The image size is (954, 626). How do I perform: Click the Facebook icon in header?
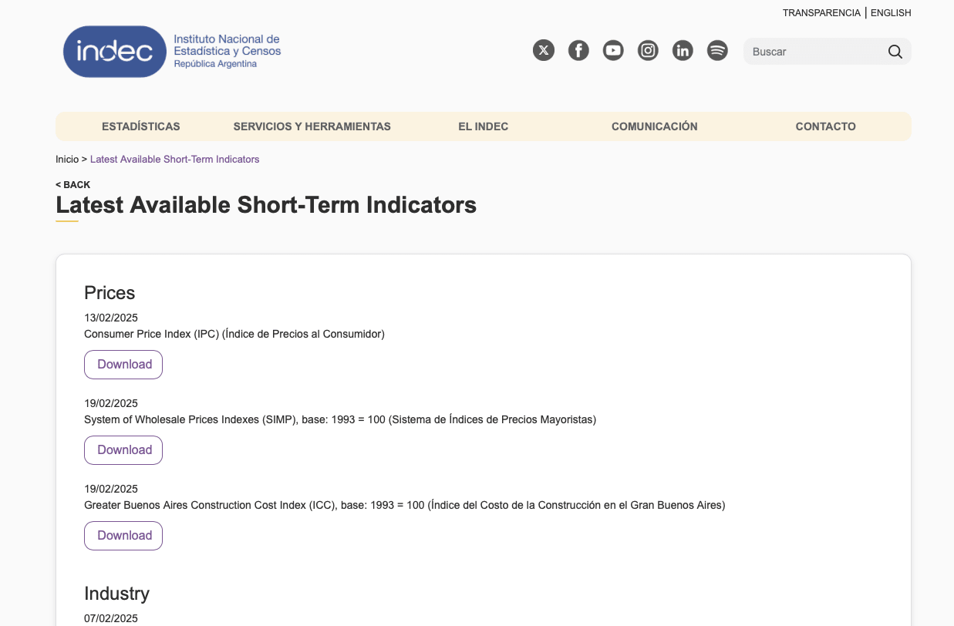(578, 51)
